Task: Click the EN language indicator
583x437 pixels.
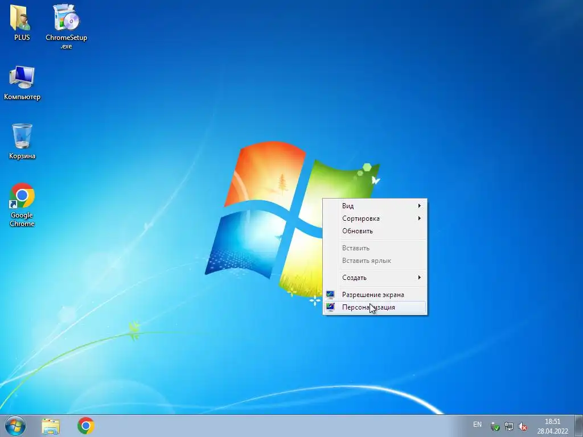Action: pyautogui.click(x=478, y=424)
